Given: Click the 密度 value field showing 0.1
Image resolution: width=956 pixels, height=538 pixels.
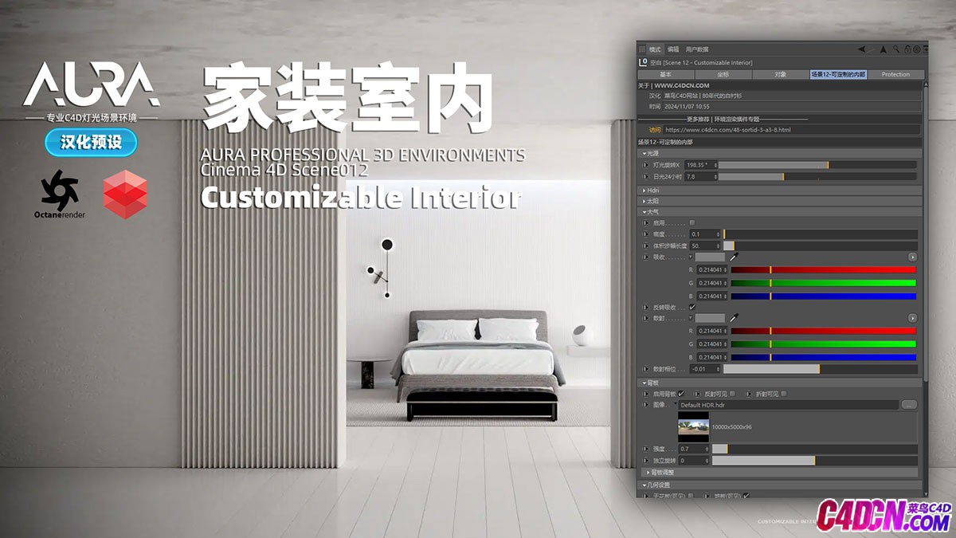Looking at the screenshot, I should (x=704, y=234).
